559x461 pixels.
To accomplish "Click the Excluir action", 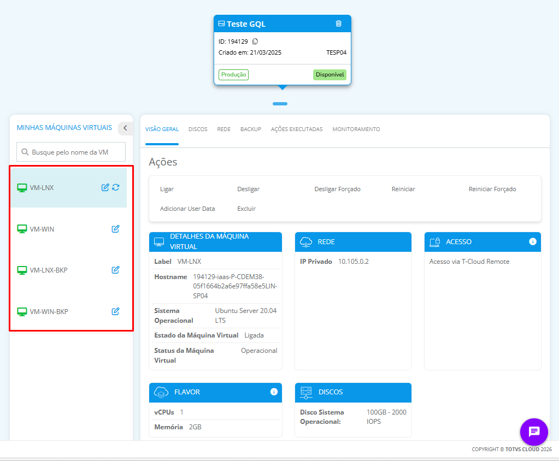I will coord(246,209).
